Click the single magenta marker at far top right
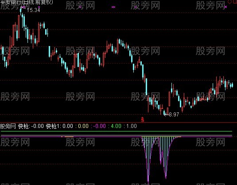Screen dimensions: 237x185 pos(225,7)
